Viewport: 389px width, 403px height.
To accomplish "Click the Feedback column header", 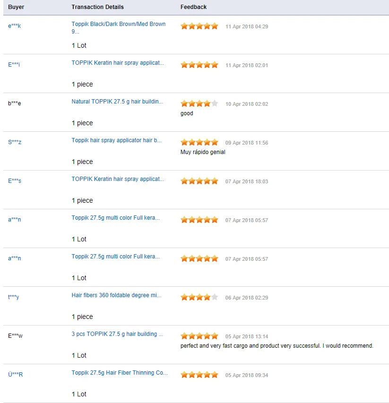I will click(x=193, y=7).
